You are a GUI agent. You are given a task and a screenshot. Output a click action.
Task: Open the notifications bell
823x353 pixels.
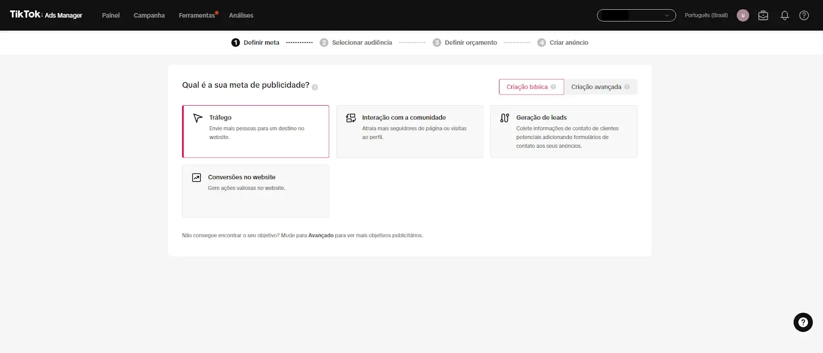tap(784, 15)
